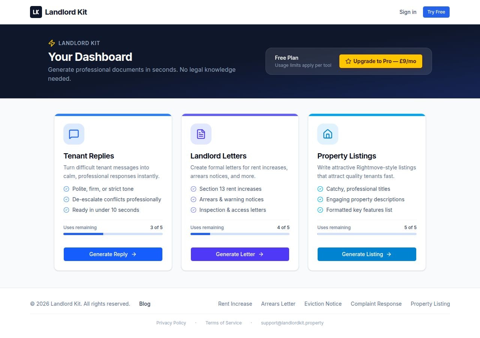The image size is (480, 338).
Task: Click Upgrade to Pro — £9/mo button
Action: click(x=381, y=61)
